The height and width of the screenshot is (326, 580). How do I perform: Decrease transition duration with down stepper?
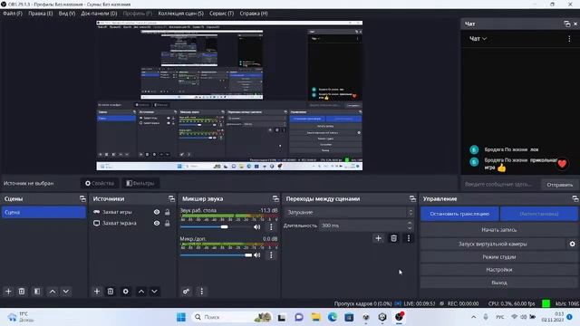(410, 227)
